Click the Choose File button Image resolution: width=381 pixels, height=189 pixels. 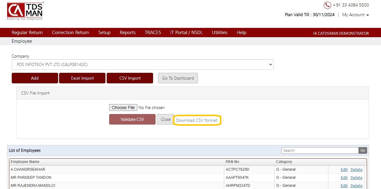pos(123,108)
